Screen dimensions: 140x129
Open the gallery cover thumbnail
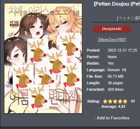click(43, 58)
